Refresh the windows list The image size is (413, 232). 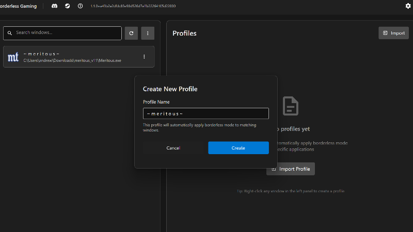[x=131, y=33]
